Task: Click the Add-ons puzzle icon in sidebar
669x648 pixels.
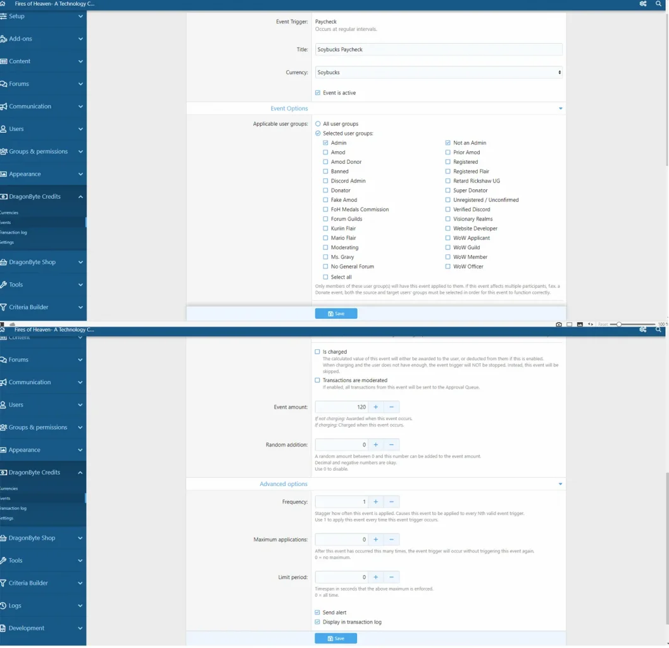Action: [3, 39]
